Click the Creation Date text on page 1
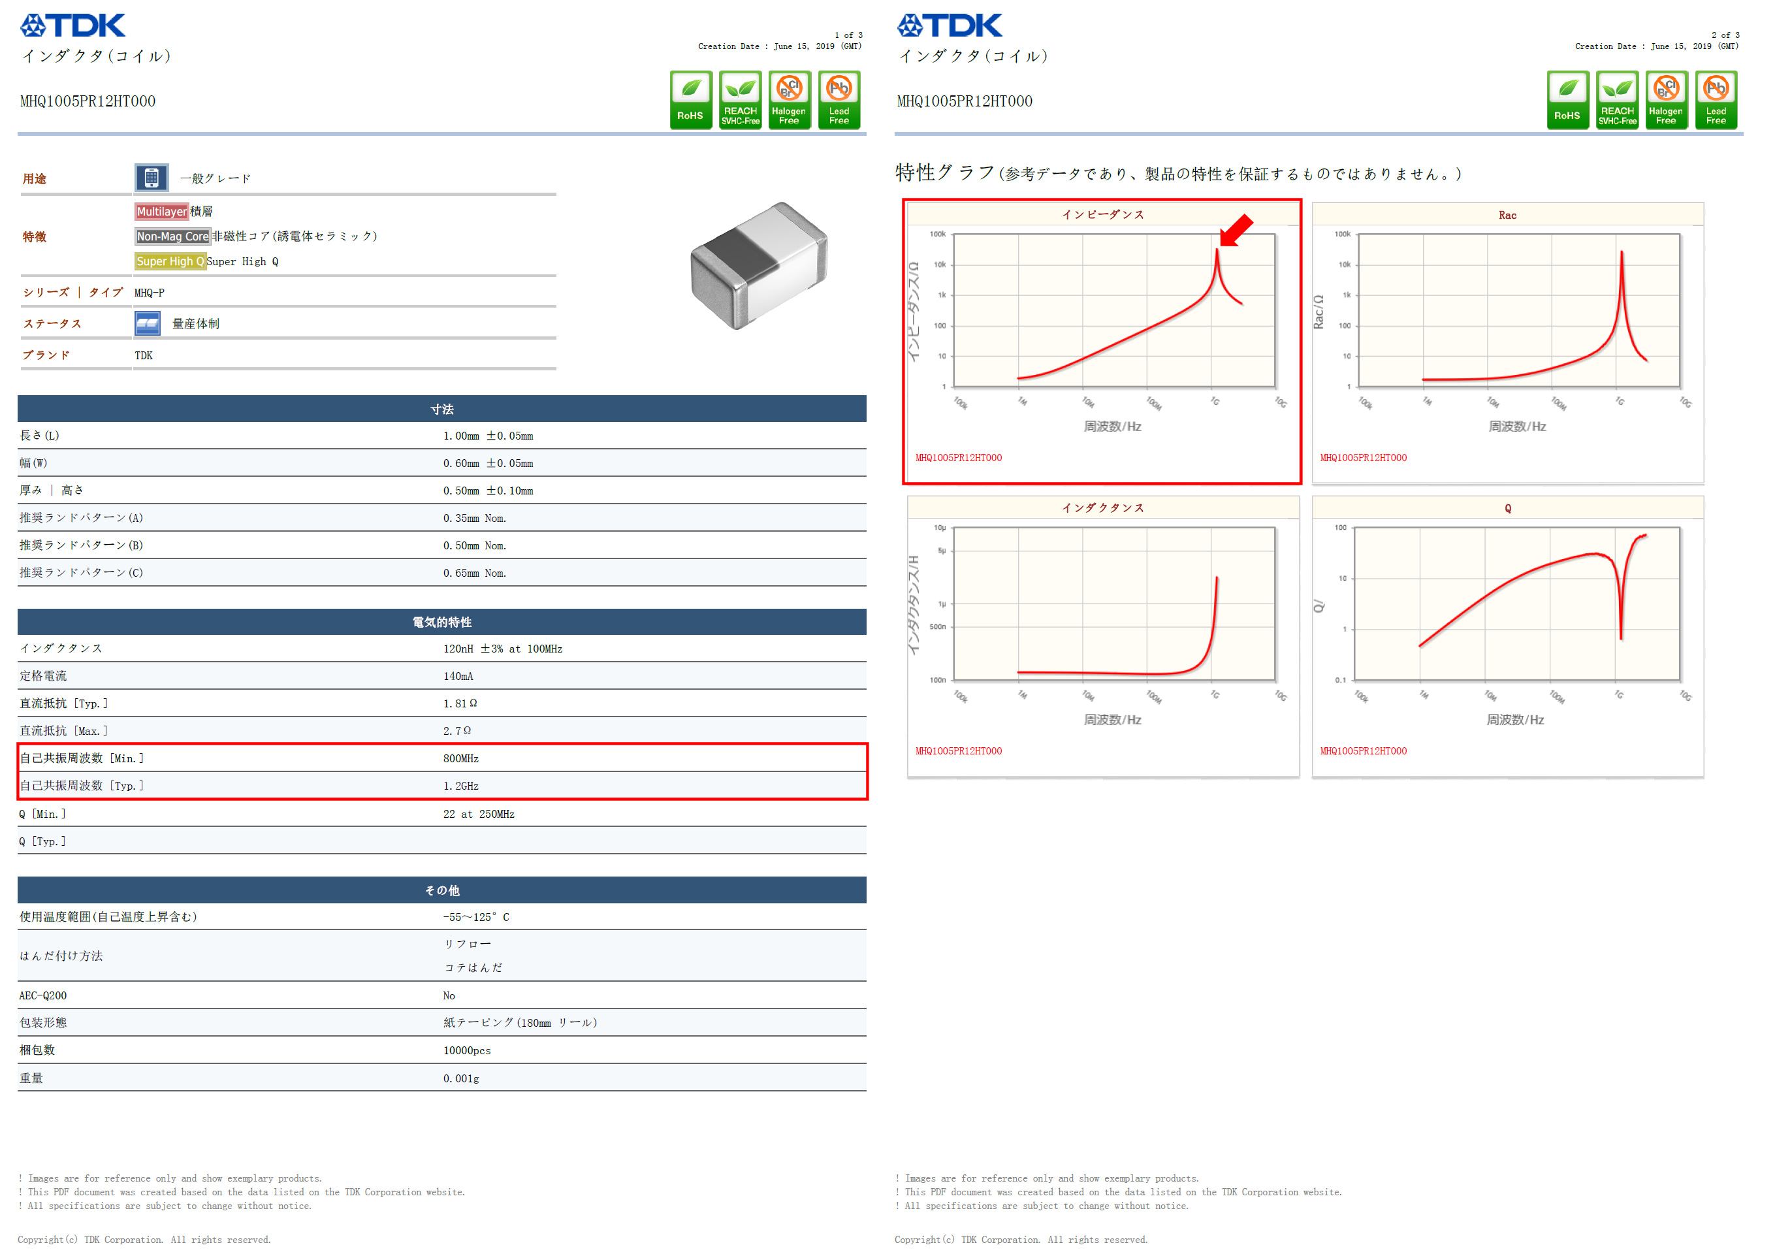This screenshot has width=1775, height=1258. pyautogui.click(x=779, y=46)
